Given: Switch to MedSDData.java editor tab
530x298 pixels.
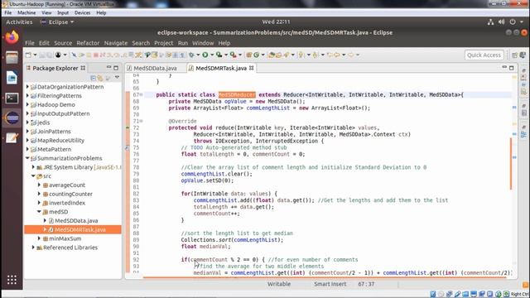Looking at the screenshot, I should (x=155, y=68).
